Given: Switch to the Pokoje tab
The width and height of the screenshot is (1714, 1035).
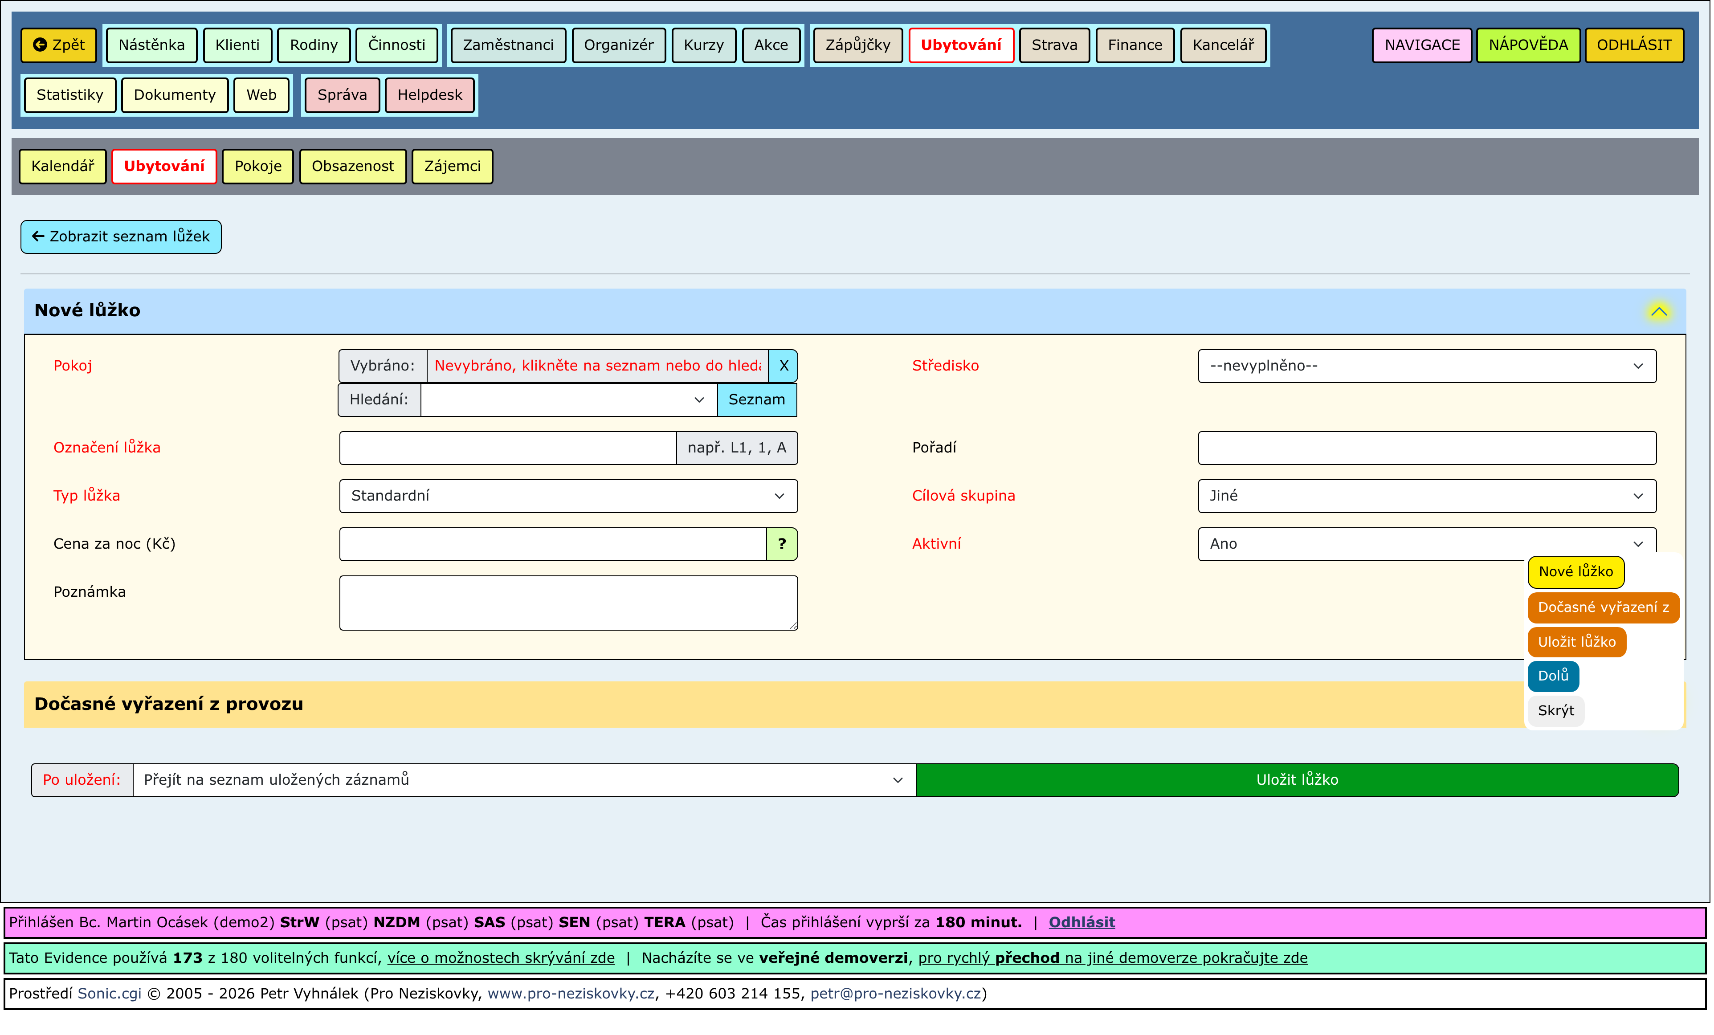Looking at the screenshot, I should point(258,166).
